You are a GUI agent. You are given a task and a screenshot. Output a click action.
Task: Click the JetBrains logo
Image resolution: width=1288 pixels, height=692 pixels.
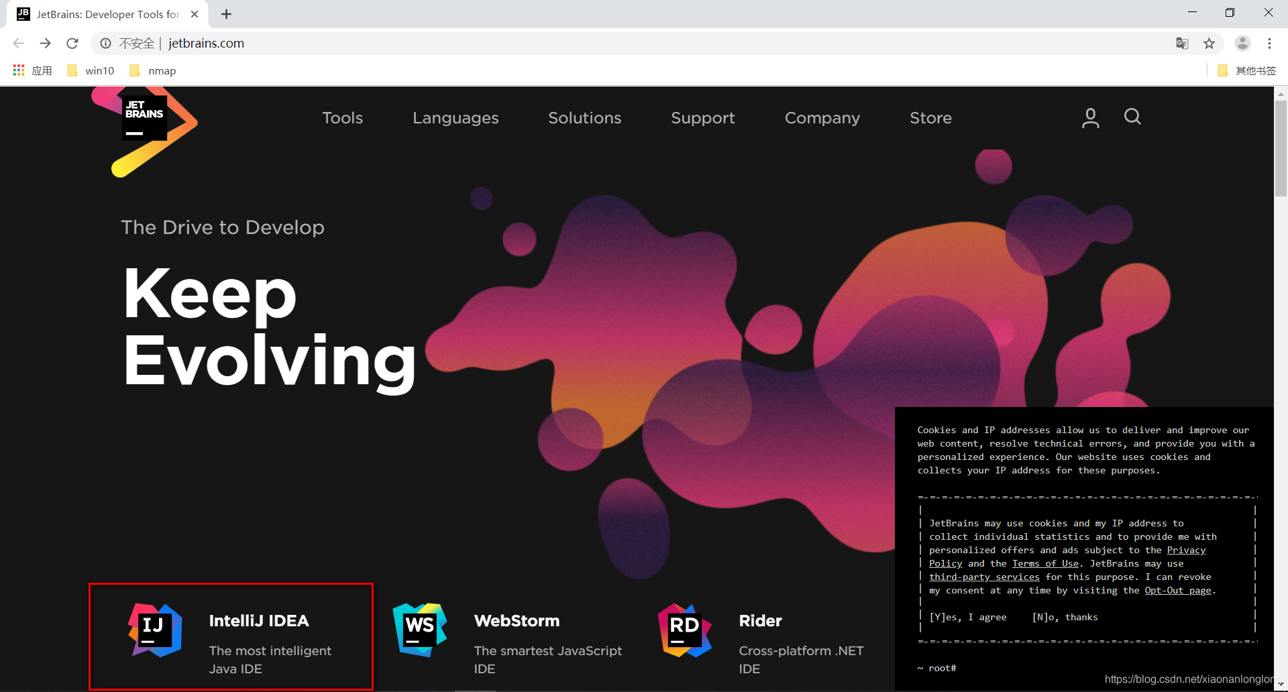pyautogui.click(x=145, y=131)
